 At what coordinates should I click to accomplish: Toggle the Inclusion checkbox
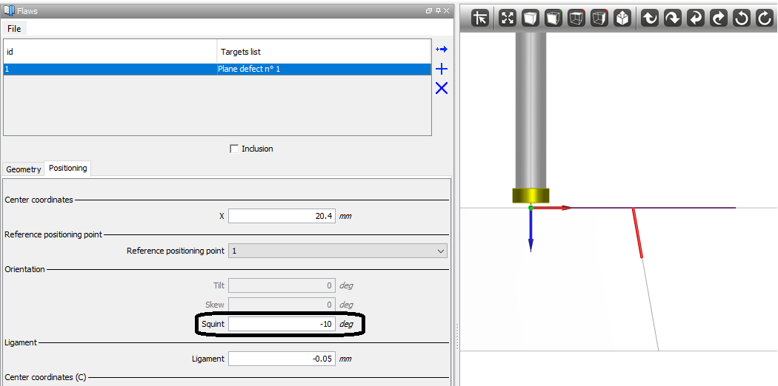234,149
